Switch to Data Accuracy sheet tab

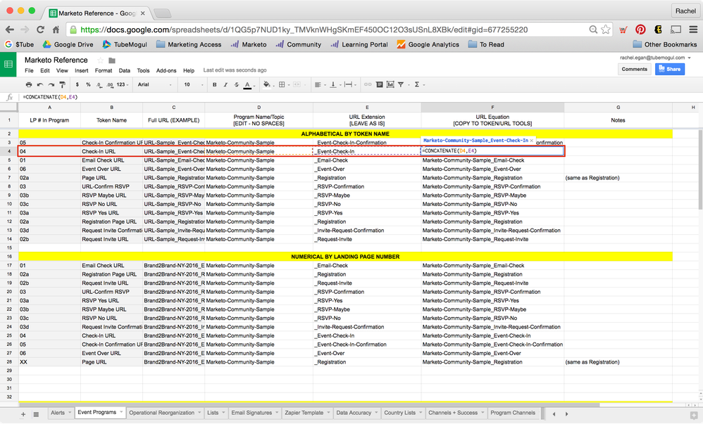pyautogui.click(x=354, y=413)
